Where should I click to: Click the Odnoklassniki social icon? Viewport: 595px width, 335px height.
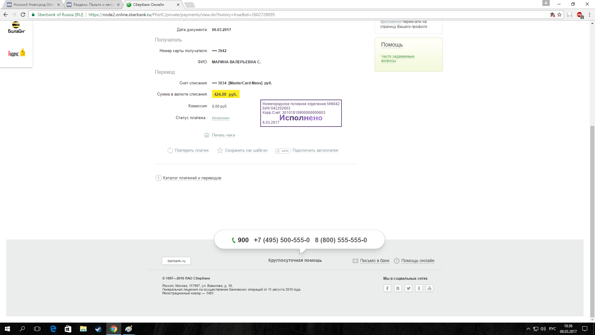pos(419,288)
